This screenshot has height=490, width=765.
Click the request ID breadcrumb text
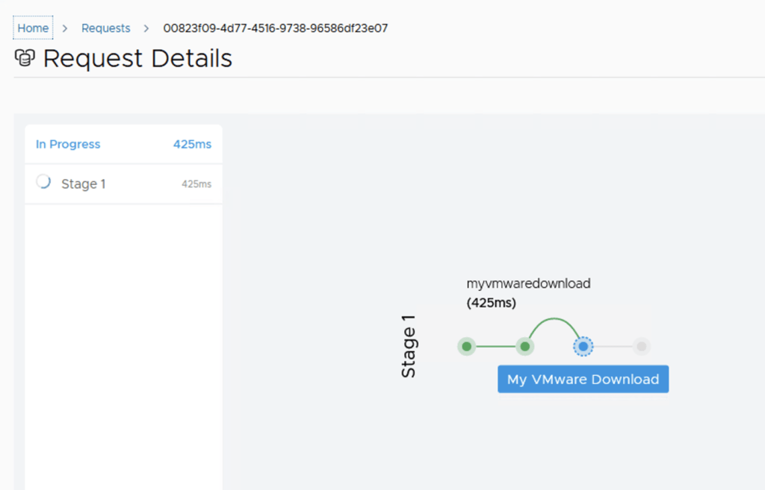coord(275,28)
